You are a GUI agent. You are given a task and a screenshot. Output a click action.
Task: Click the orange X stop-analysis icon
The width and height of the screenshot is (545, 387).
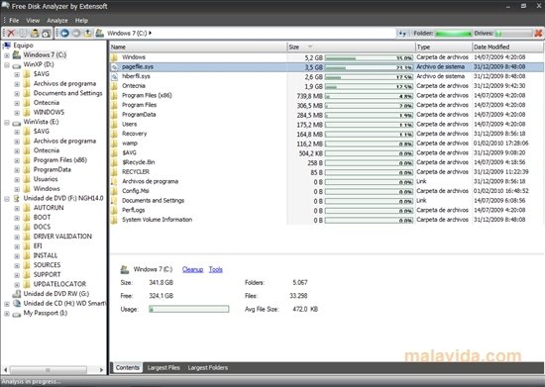click(x=538, y=34)
